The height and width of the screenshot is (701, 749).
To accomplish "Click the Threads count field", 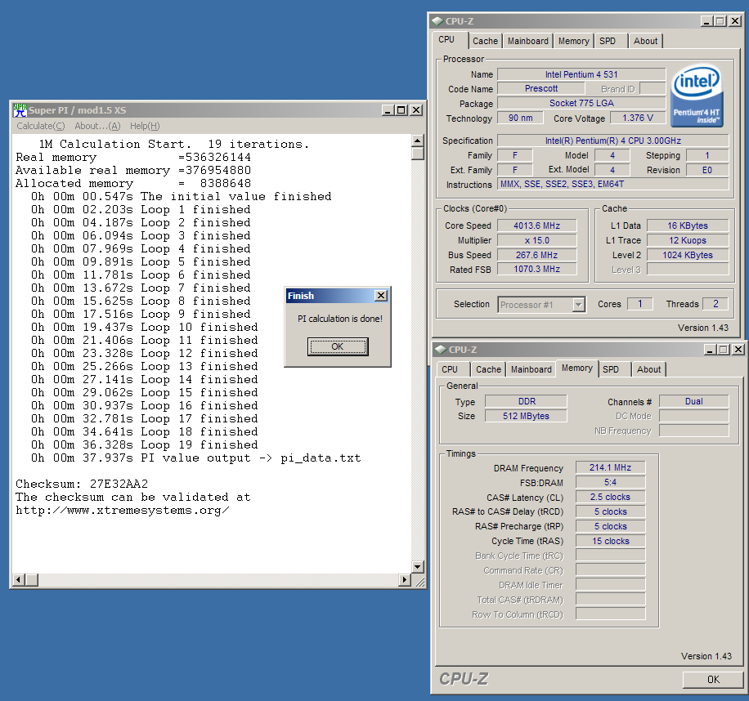I will pyautogui.click(x=715, y=304).
